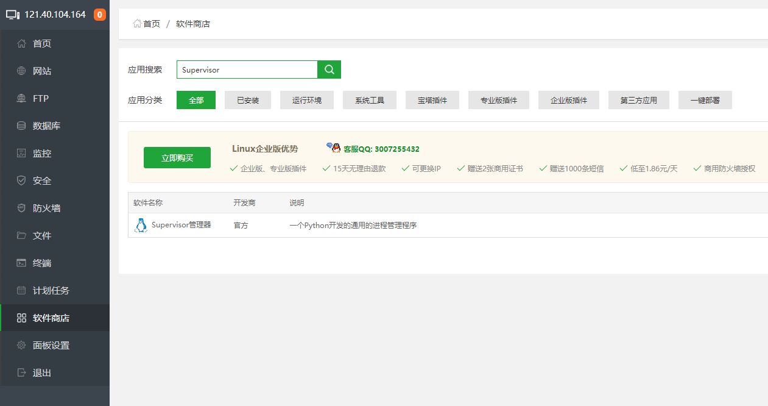Select the 运行环境 filter

coord(307,100)
